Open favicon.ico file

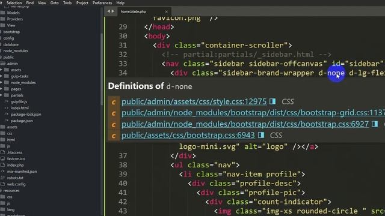16,159
